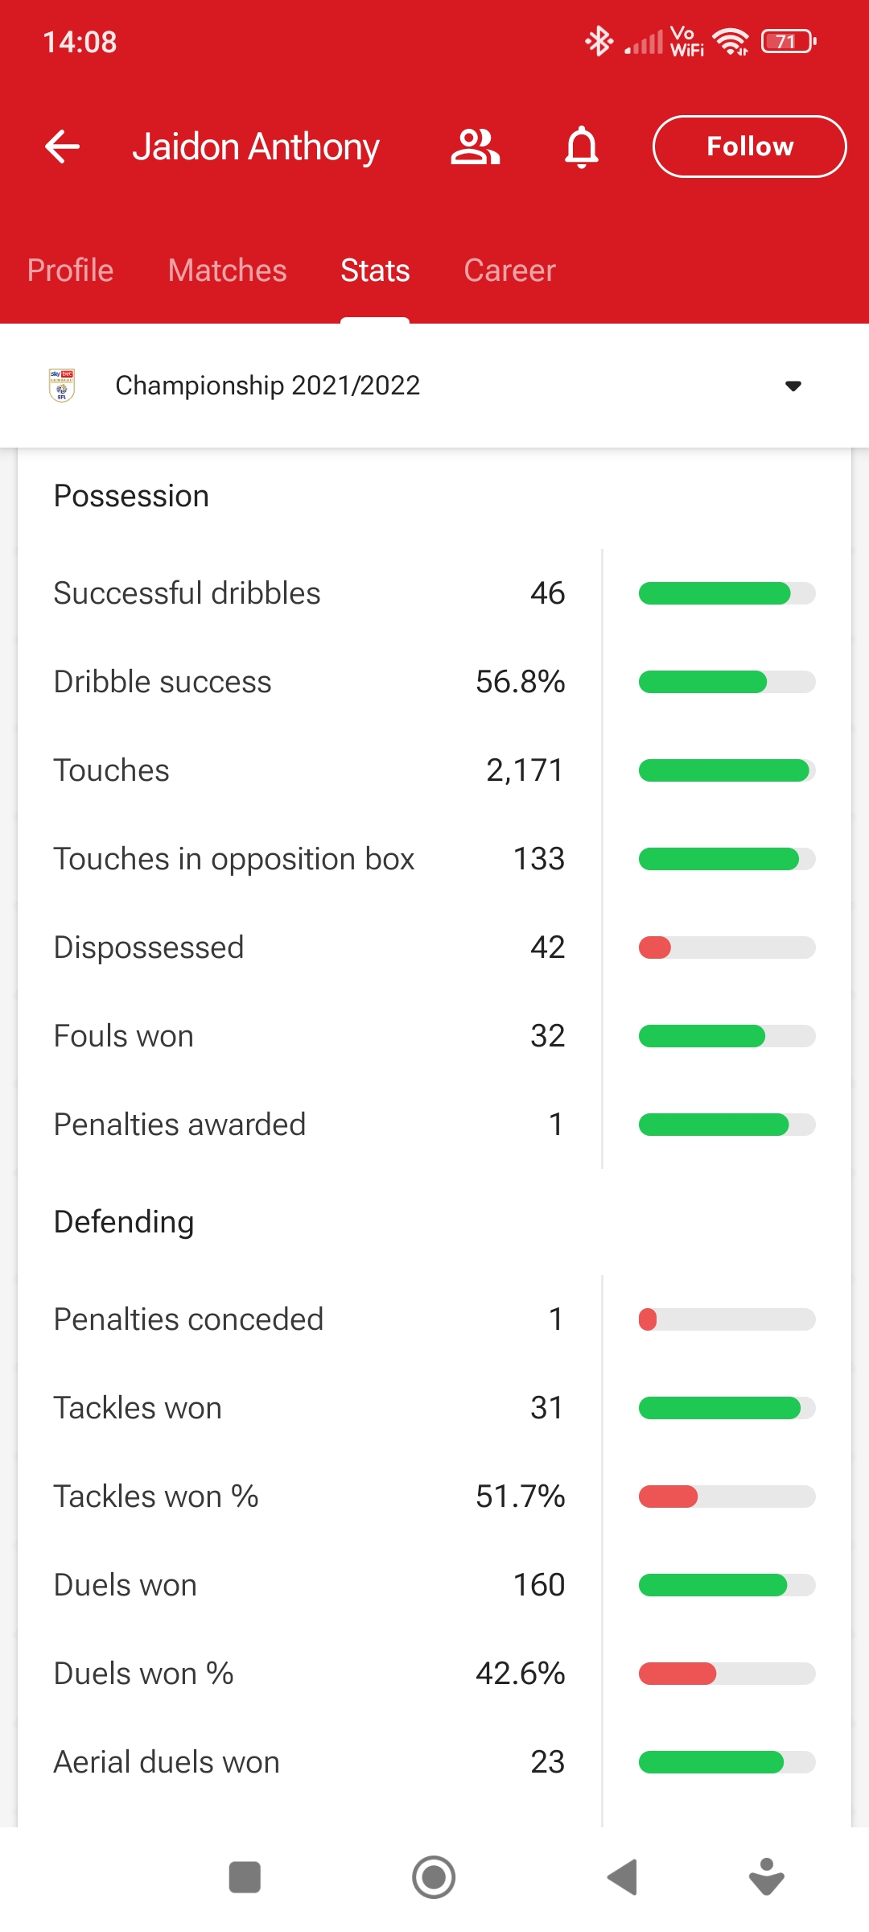Select the Stats tab
Screen dimensions: 869x1932
pyautogui.click(x=375, y=270)
